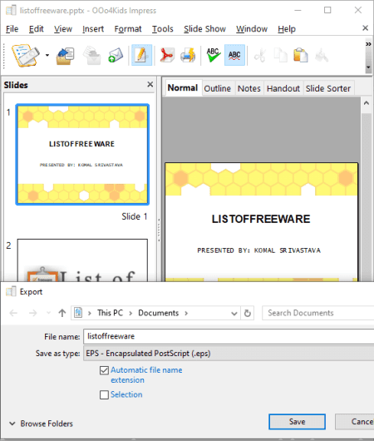Screen dimensions: 374x441
Task: Click LISTOFFREEWARE title on main slide
Action: point(261,219)
